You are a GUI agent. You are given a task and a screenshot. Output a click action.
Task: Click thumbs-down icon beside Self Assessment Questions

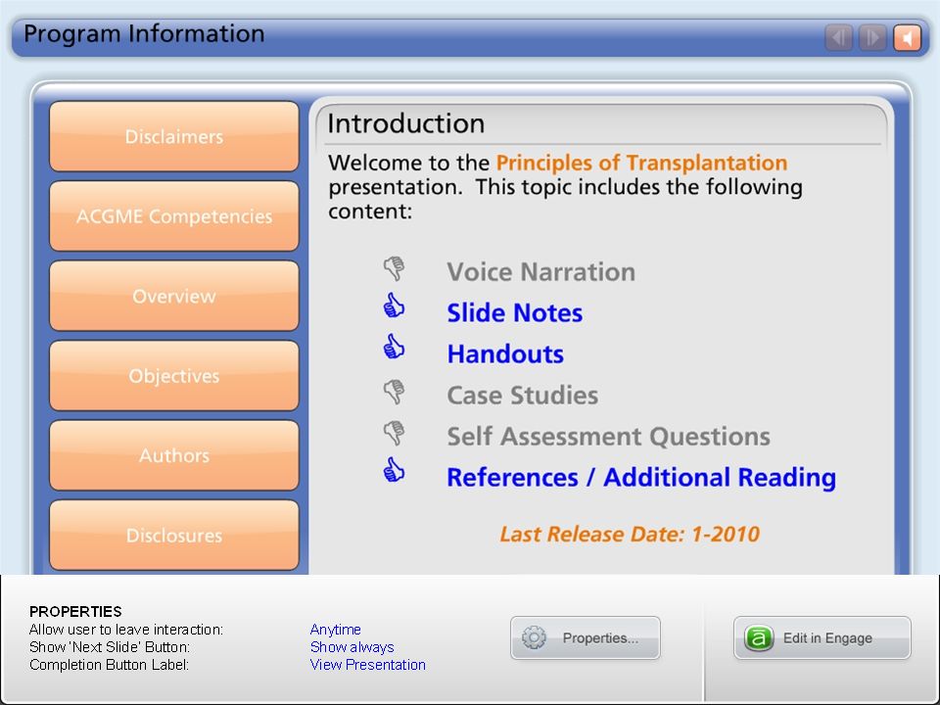click(x=395, y=433)
